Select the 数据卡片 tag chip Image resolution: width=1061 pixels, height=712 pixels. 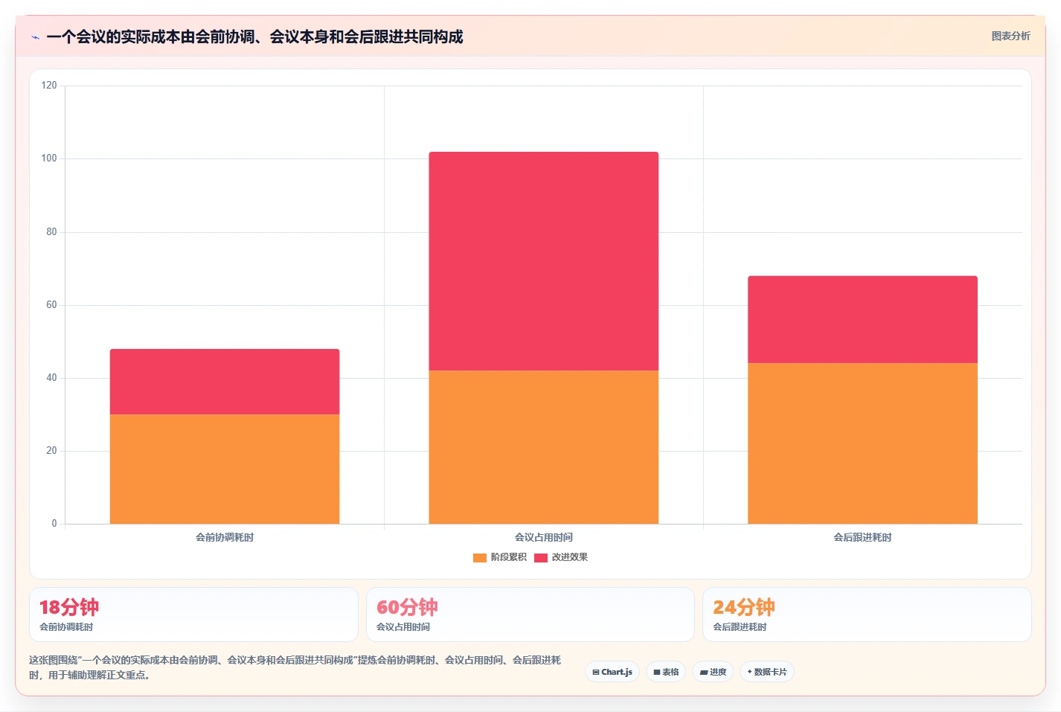767,672
